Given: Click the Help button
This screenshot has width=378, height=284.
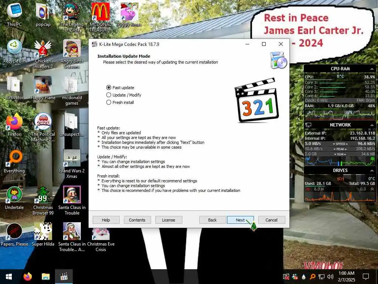Looking at the screenshot, I should [106, 220].
